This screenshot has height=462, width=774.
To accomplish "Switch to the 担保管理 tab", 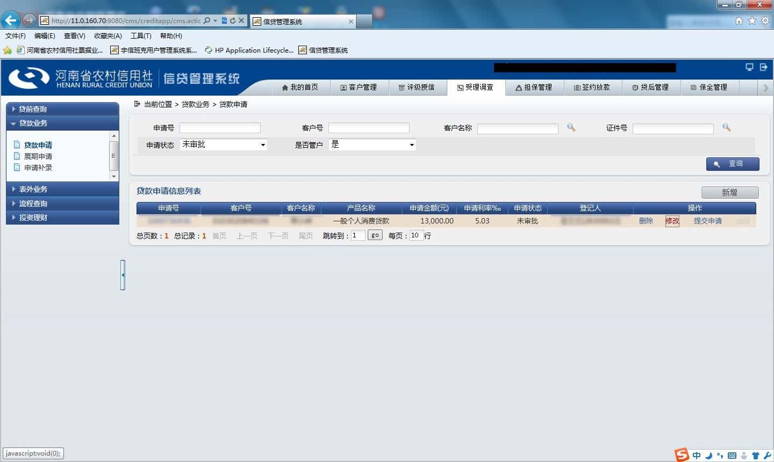I will click(x=534, y=87).
